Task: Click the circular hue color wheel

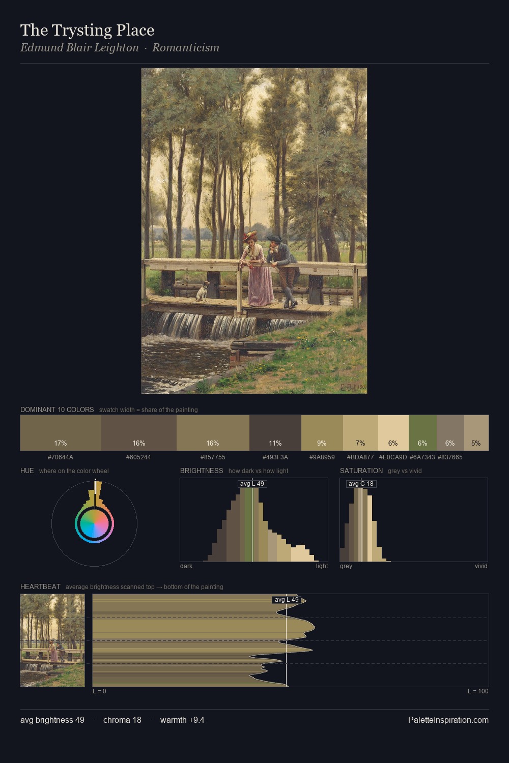Action: [94, 523]
